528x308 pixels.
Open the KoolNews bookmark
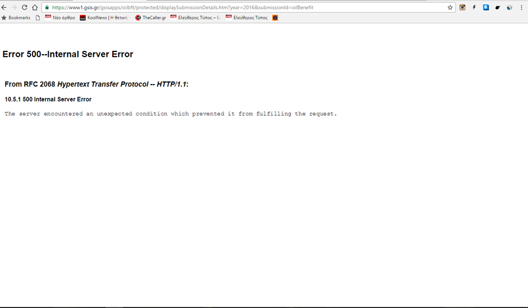pyautogui.click(x=104, y=18)
